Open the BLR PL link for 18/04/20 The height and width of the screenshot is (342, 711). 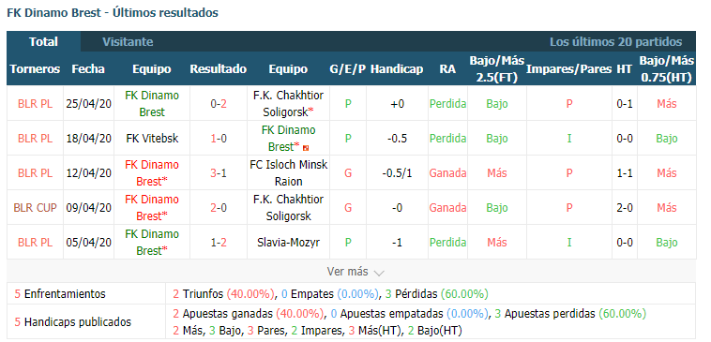point(36,139)
